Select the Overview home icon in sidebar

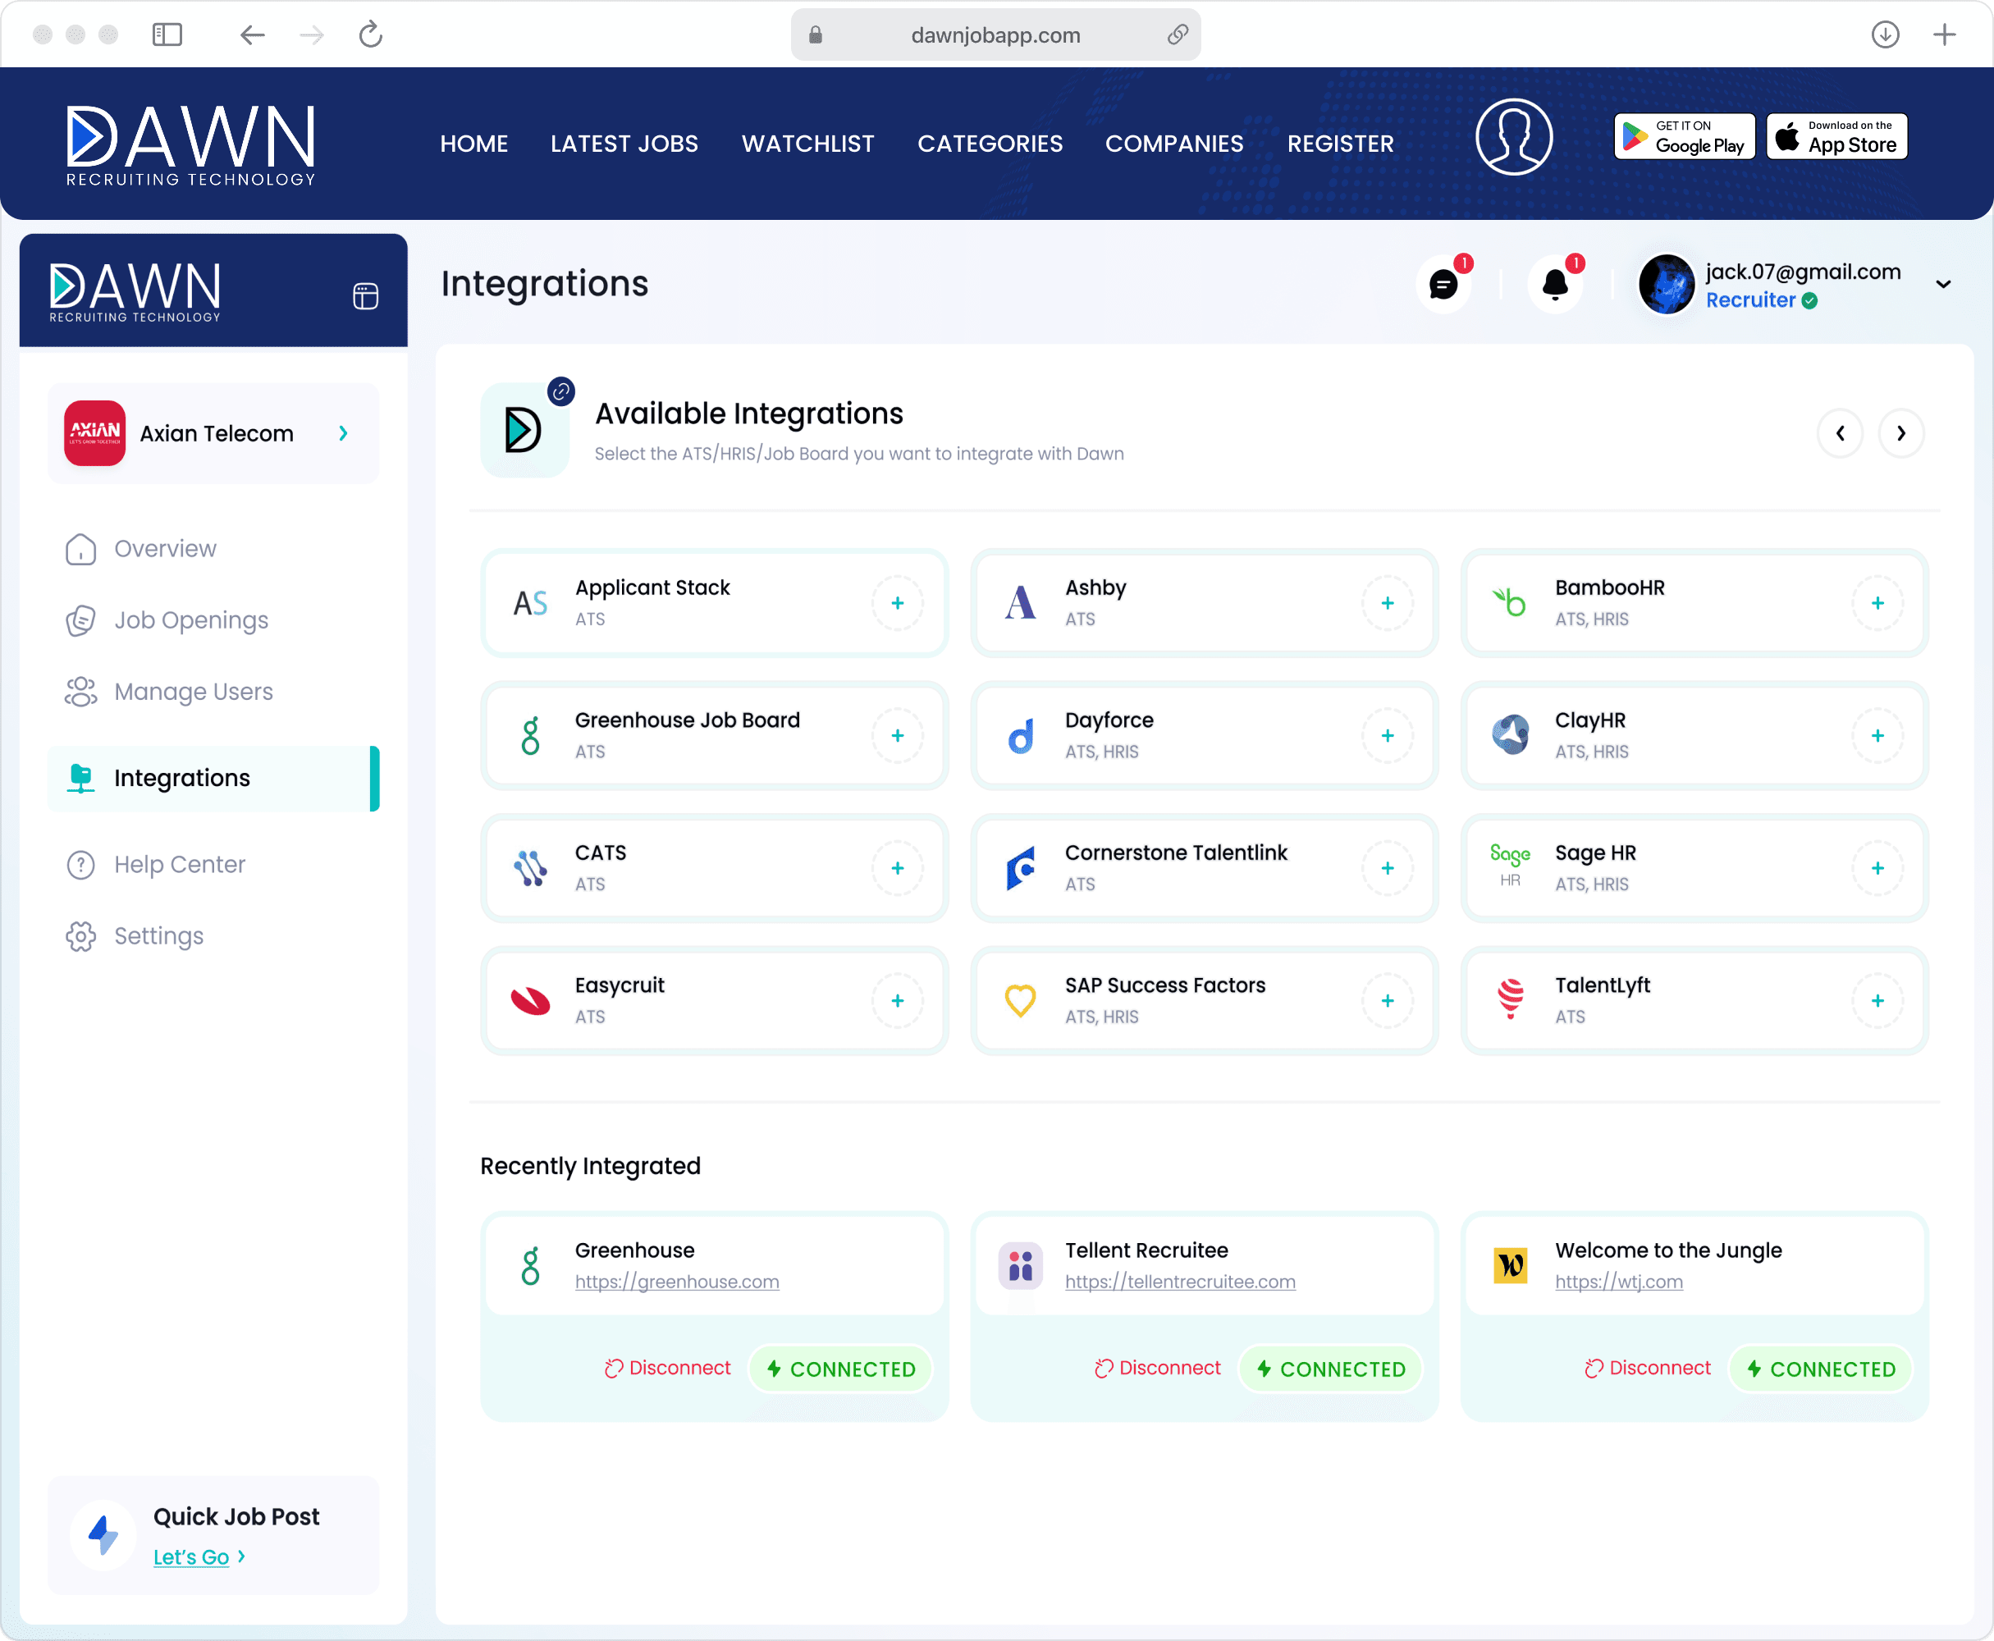[x=80, y=548]
